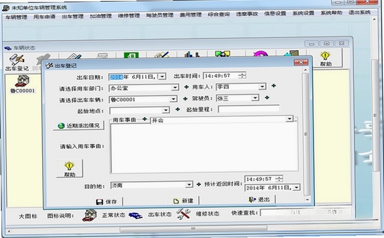Viewport: 384px width, 238px height.
Task: Open the 维修管理 menu
Action: tap(129, 15)
